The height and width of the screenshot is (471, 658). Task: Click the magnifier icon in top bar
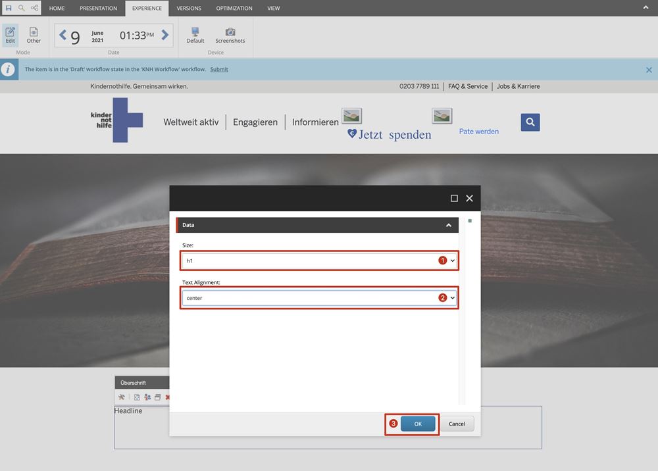21,8
